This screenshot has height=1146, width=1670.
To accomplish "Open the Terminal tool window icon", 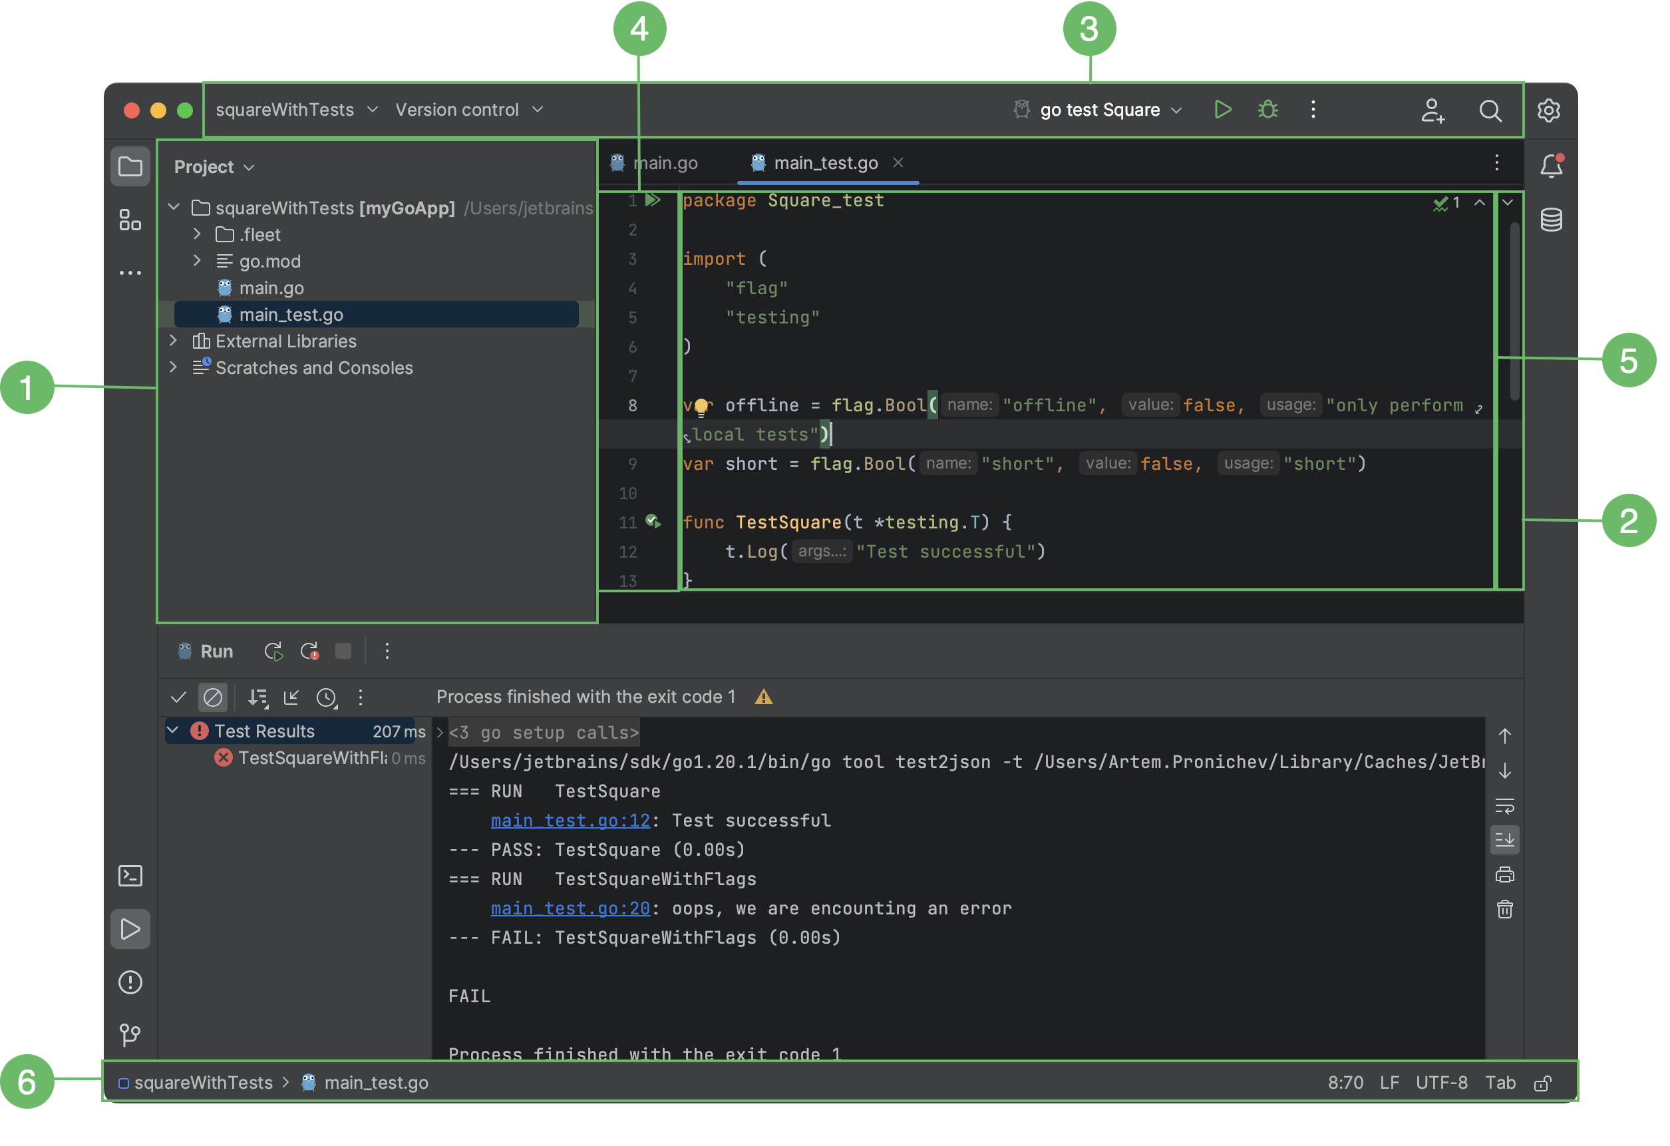I will tap(130, 876).
